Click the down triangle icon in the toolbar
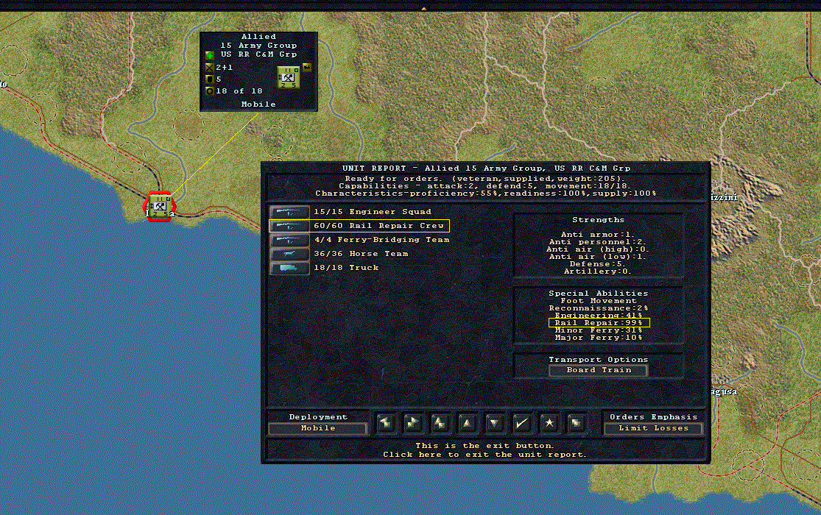Viewport: 821px width, 515px height. coord(494,423)
